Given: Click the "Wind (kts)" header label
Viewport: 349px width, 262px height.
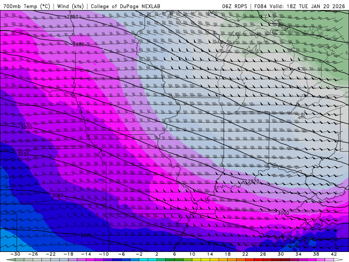Looking at the screenshot, I should tap(70, 6).
